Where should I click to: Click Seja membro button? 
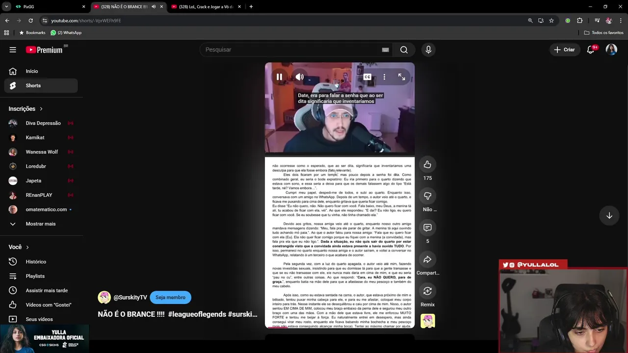coord(170,297)
